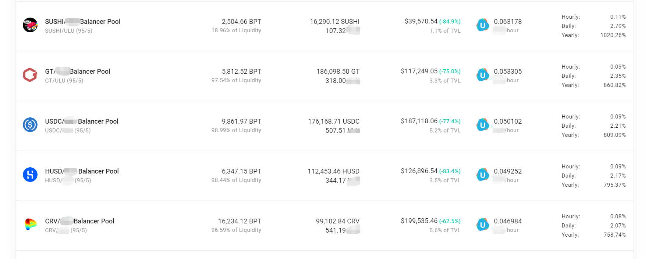Image resolution: width=656 pixels, height=259 pixels.
Task: Open the CRV Balancer Pool link
Action: click(79, 221)
